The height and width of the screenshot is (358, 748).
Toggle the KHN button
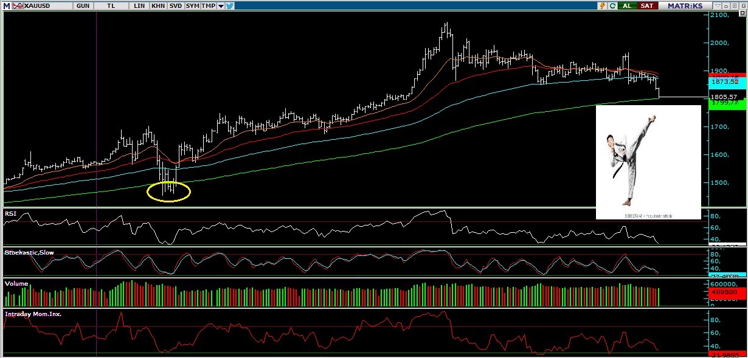[158, 6]
